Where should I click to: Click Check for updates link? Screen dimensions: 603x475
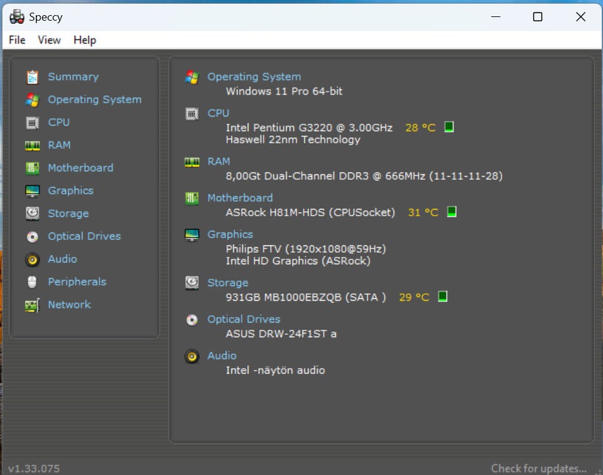coord(539,469)
